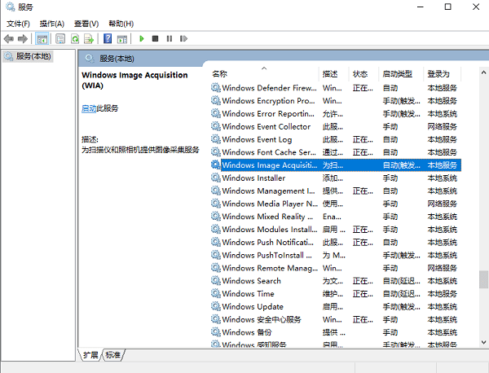Screen dimensions: 489x373
Task: Select the Windows Management Instrumentation row
Action: (x=336, y=191)
